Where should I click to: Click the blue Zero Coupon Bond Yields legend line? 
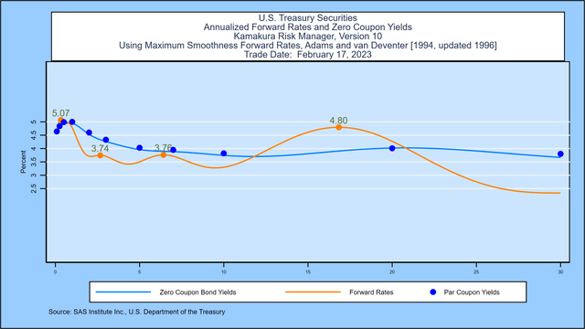pos(123,292)
